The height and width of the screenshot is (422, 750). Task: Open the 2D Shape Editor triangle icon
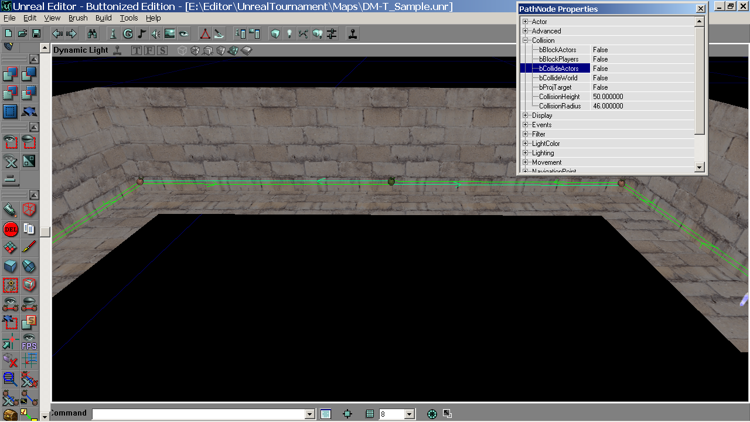click(205, 33)
